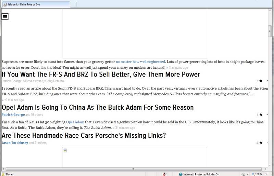Image resolution: width=274 pixels, height=176 pixels.
Task: Open Handmade Race Cars Porsche headline
Action: [84, 136]
